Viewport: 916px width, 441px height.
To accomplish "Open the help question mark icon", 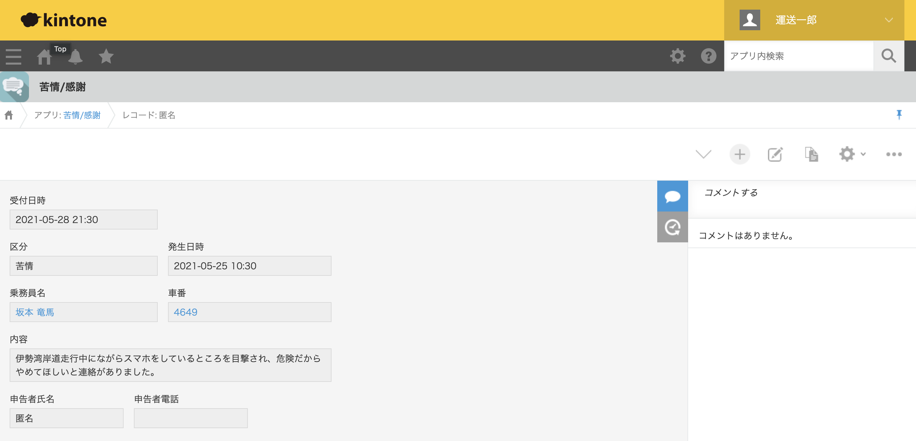I will point(708,56).
